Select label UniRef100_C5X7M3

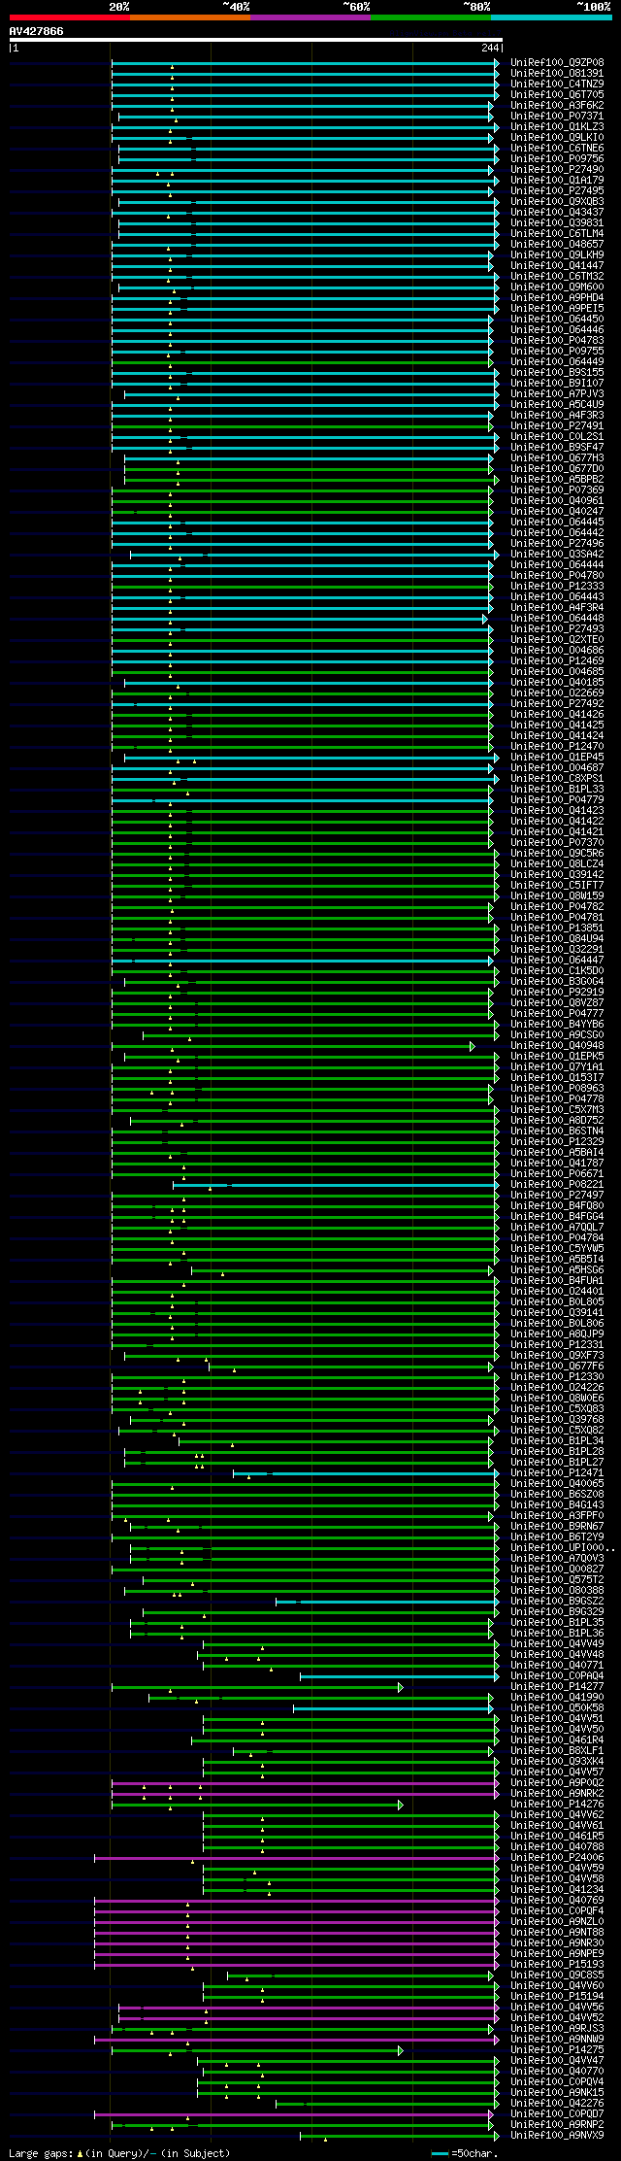click(557, 1110)
